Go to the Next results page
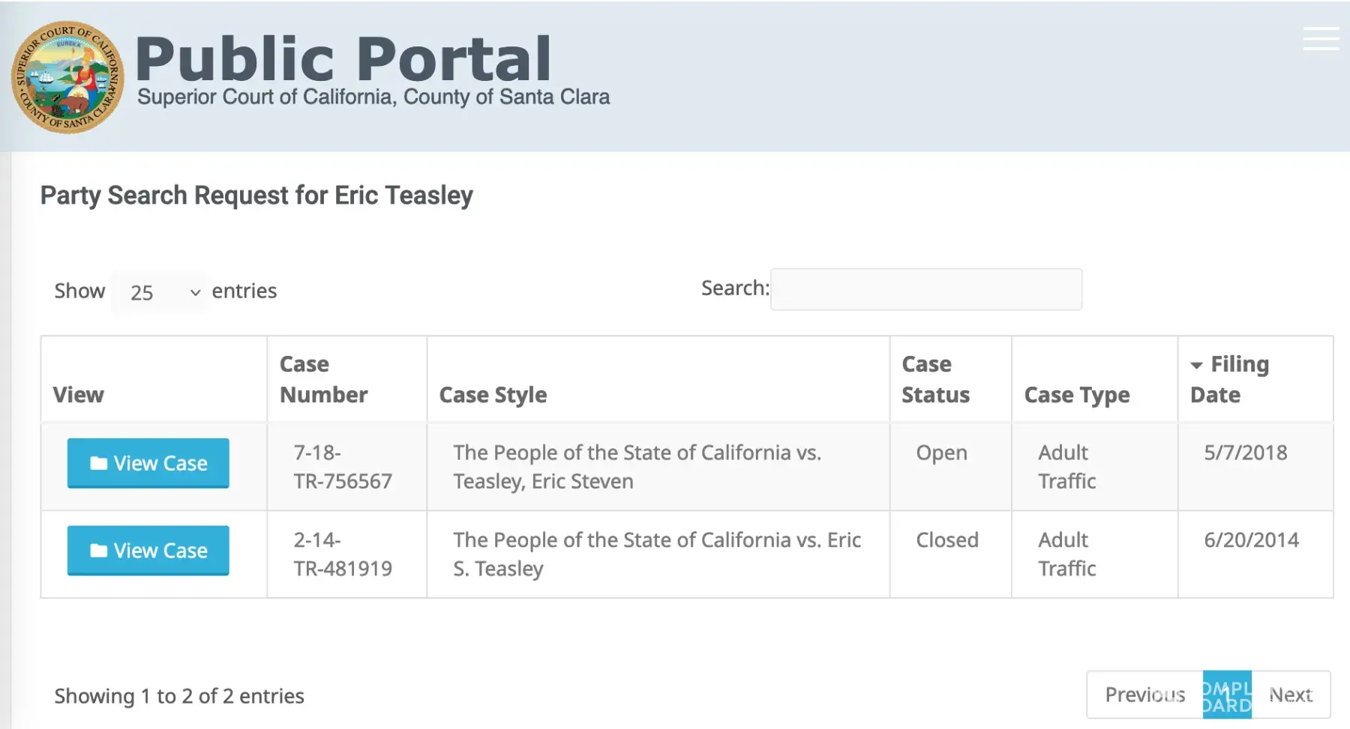1350x729 pixels. [1290, 695]
